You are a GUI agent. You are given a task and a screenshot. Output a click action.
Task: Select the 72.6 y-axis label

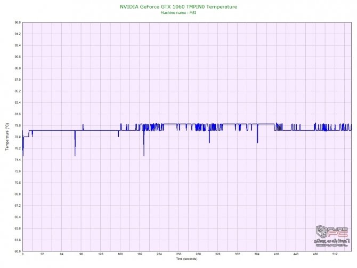tap(18, 171)
